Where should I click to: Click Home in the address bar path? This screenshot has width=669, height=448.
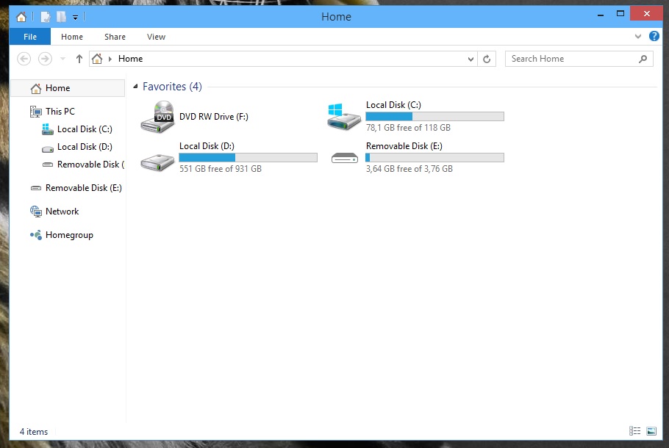pyautogui.click(x=131, y=59)
